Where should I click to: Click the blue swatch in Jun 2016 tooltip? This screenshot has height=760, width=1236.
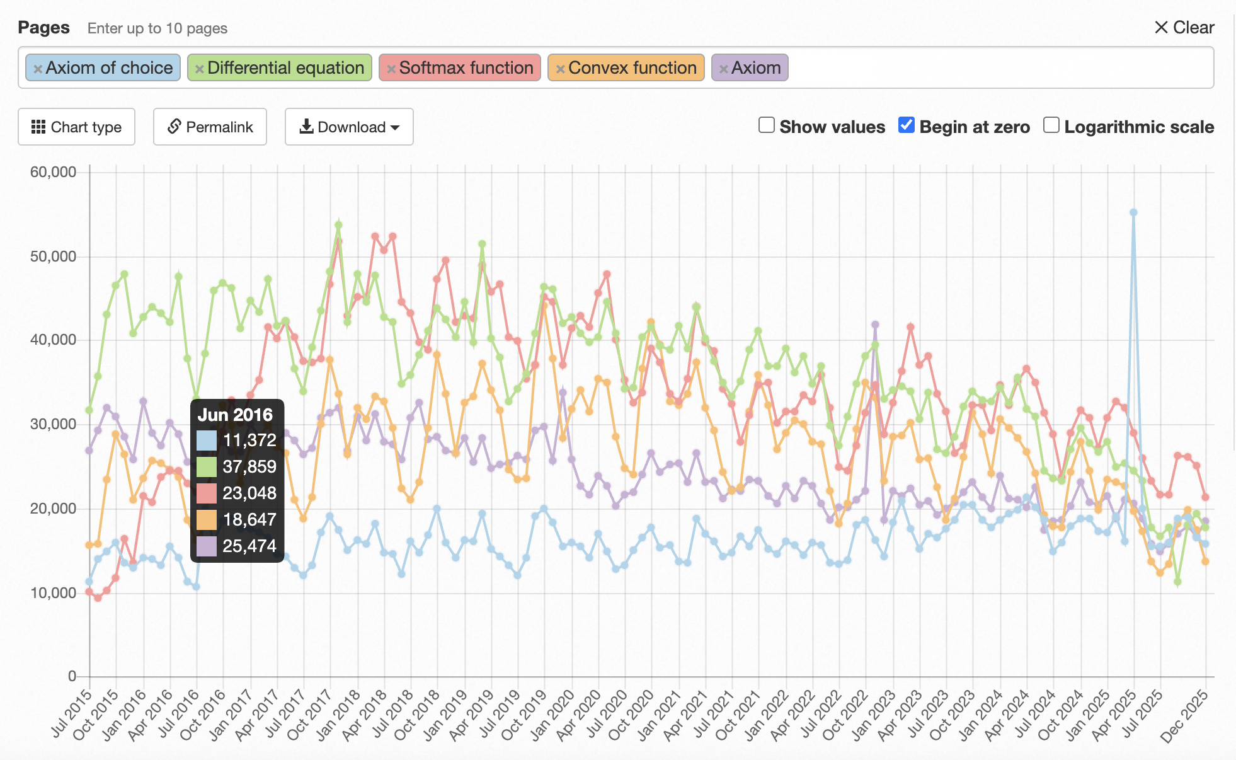(207, 440)
